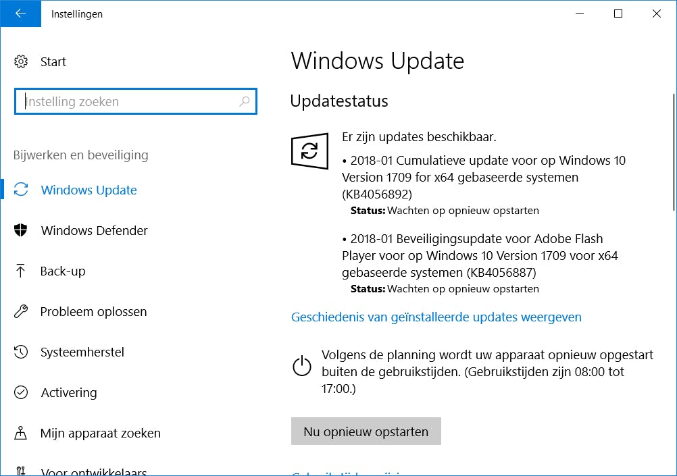677x476 pixels.
Task: Click the Activering checkmark circle icon
Action: click(21, 392)
